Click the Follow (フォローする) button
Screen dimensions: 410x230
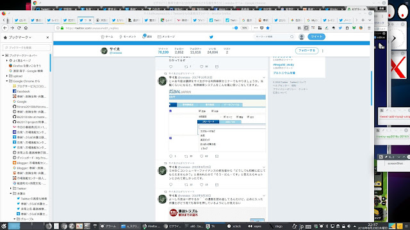(x=307, y=50)
